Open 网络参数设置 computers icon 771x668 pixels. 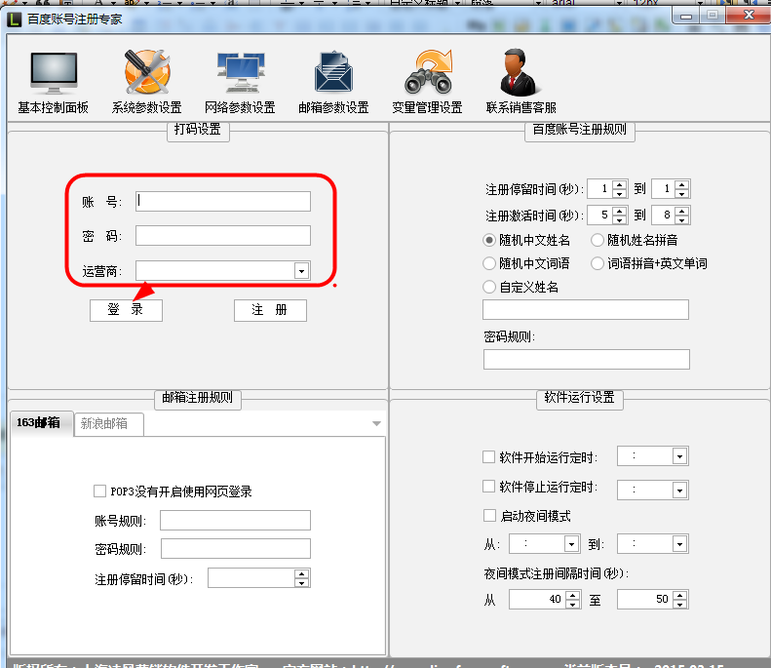241,72
